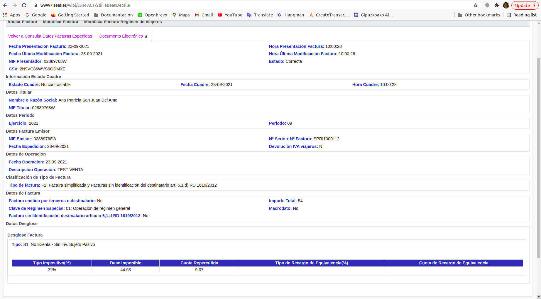
Task: Open the Translate bookmark
Action: [260, 15]
